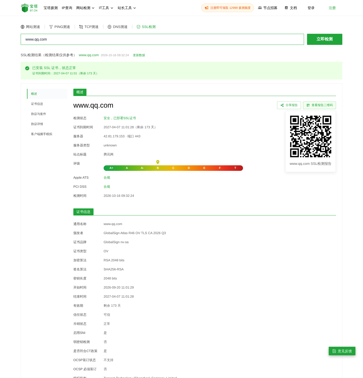Select the 概述 sidebar tab
Image resolution: width=363 pixels, height=378 pixels.
47,94
